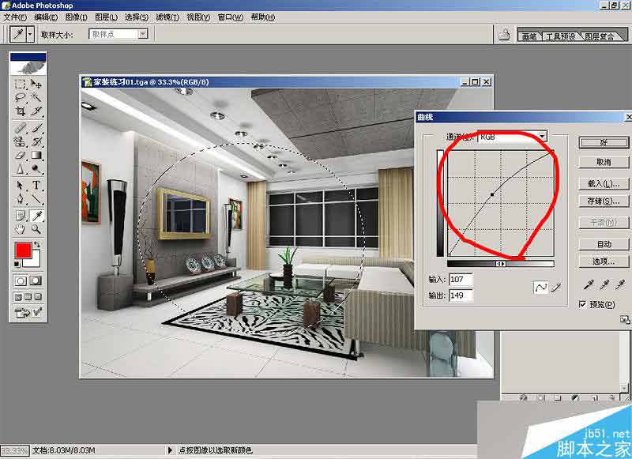Viewport: 632px width, 459px height.
Task: Select the Sharpen/Blur tool
Action: (x=21, y=168)
